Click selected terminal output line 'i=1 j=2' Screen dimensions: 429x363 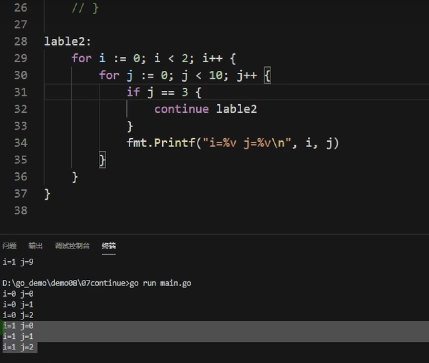[18, 347]
